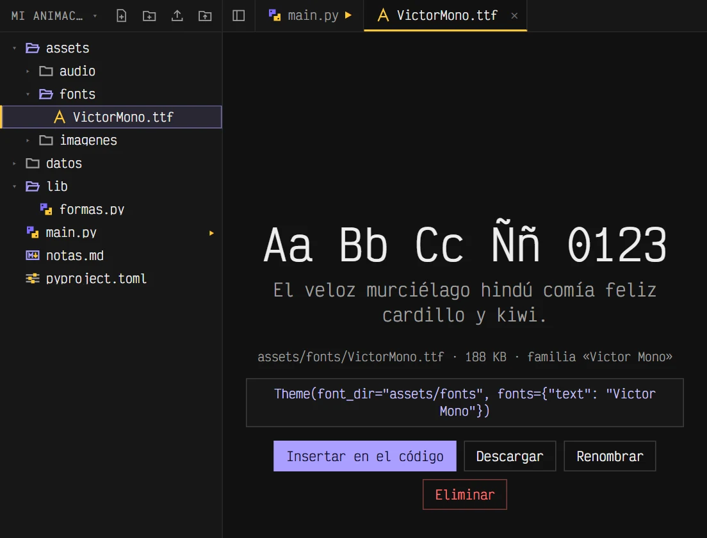Click the red Eliminar button

464,494
